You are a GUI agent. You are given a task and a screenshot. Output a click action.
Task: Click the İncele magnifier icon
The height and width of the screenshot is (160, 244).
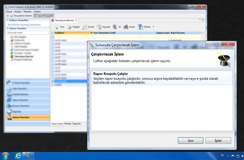click(84, 27)
